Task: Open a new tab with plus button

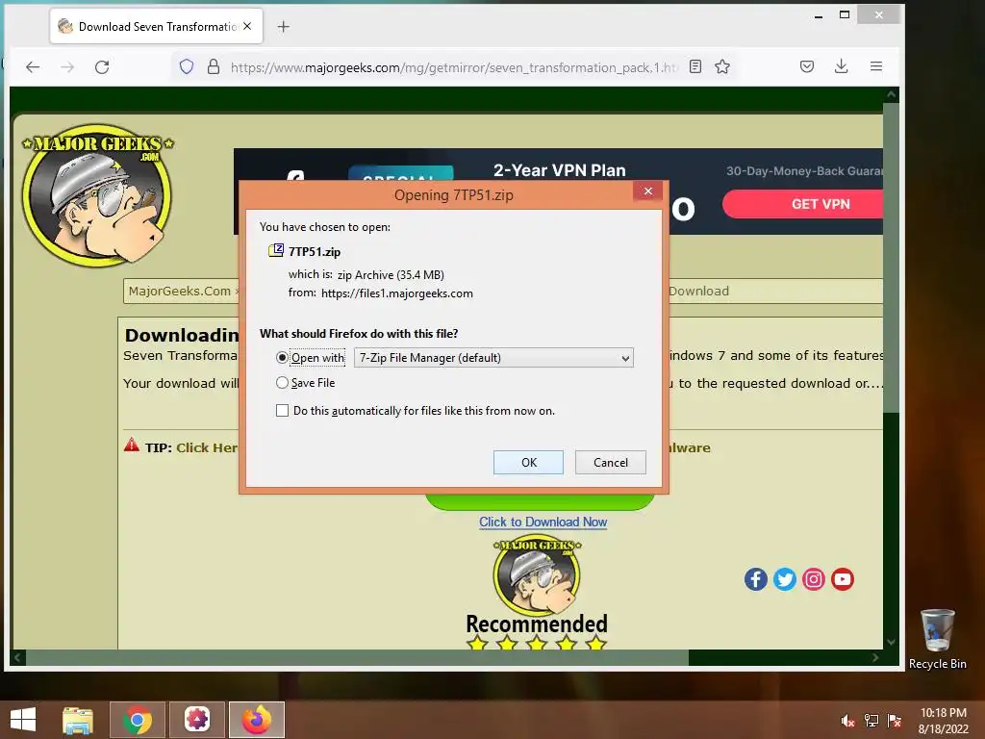Action: (x=284, y=26)
